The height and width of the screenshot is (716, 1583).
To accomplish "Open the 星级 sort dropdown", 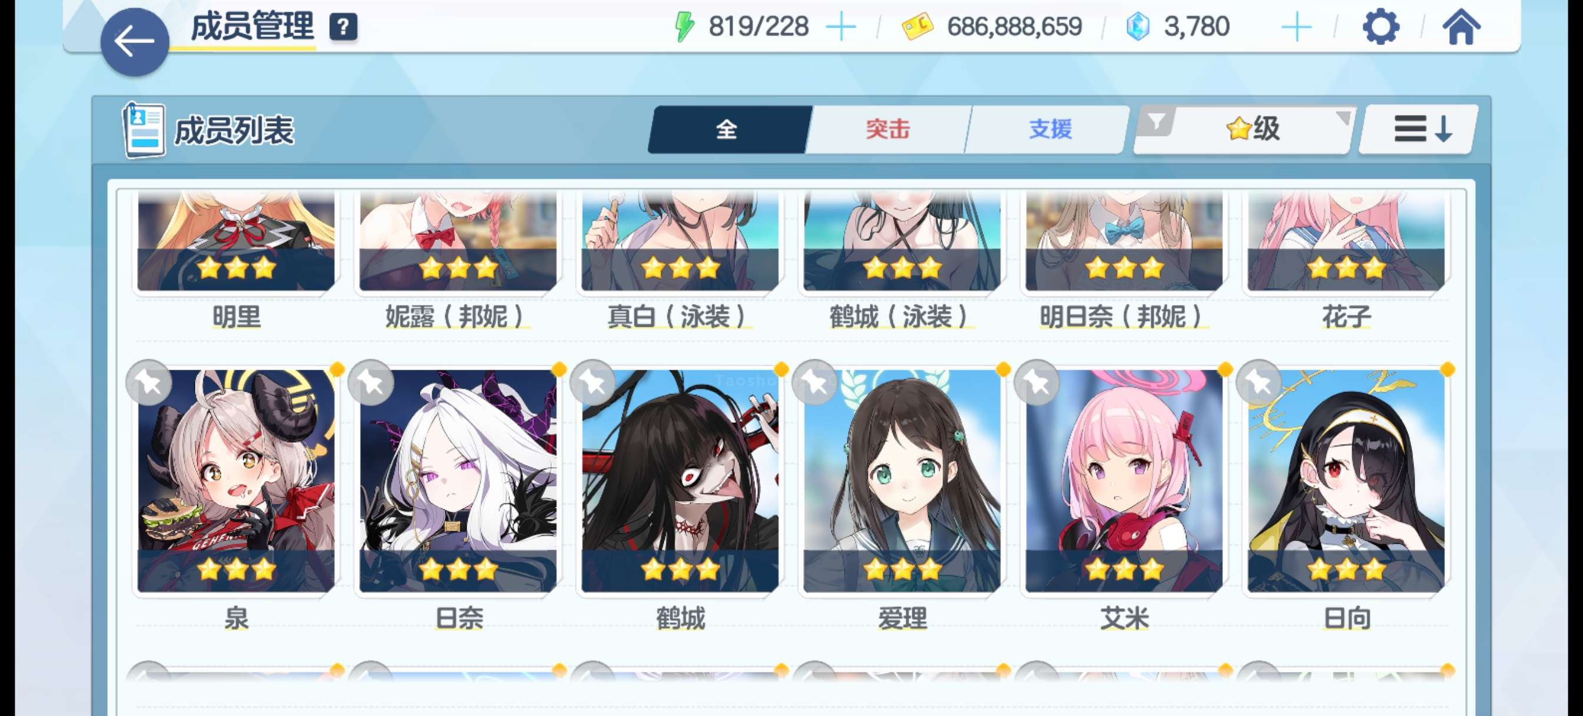I will (1254, 129).
